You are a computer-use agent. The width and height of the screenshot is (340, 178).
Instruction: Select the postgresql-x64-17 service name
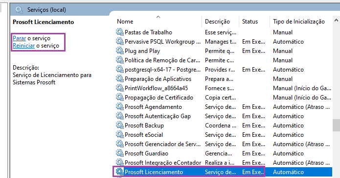pos(162,70)
